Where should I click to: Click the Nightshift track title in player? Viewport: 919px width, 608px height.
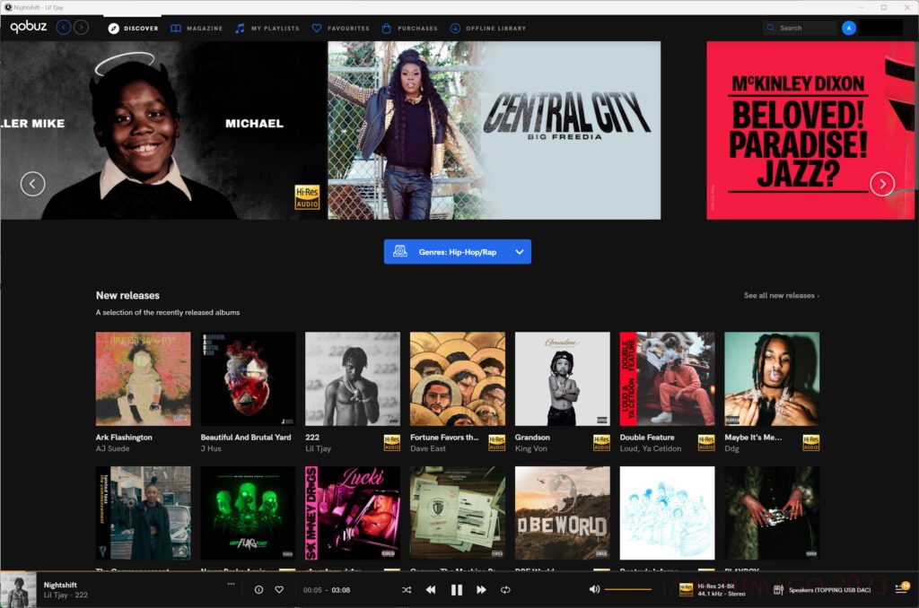(60, 586)
